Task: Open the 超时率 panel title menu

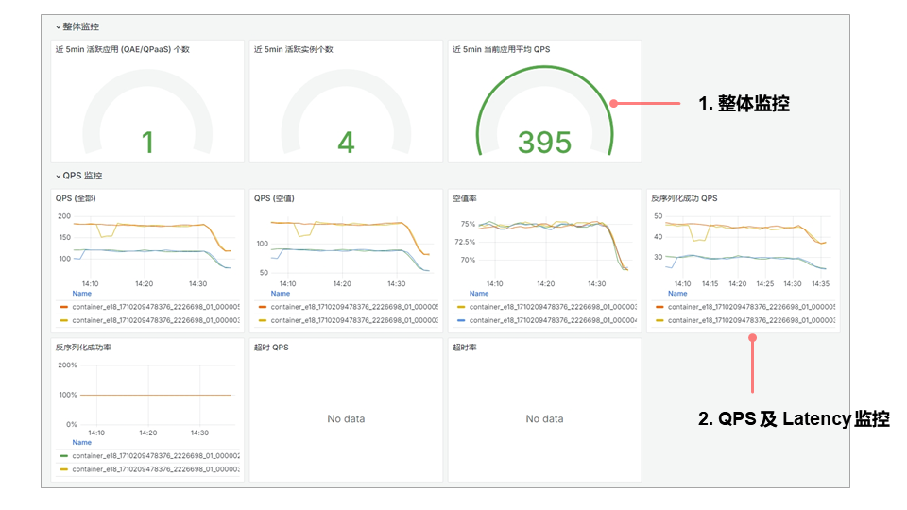Action: pos(465,347)
